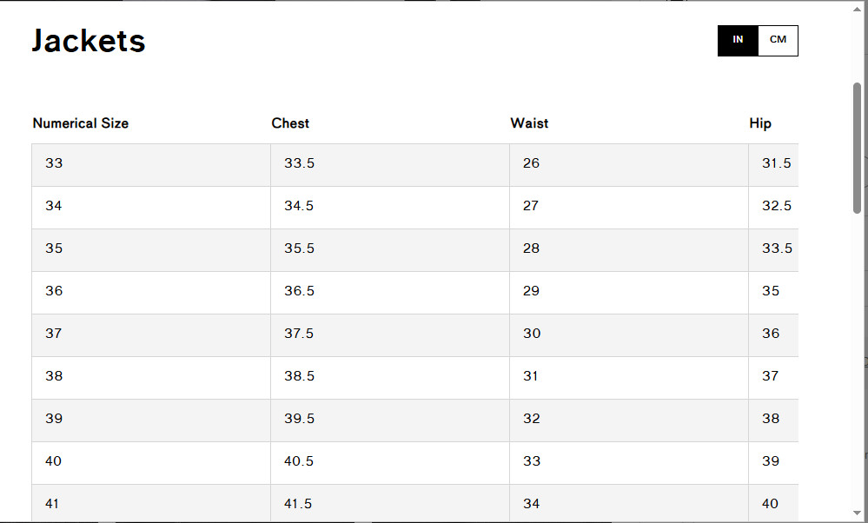Click hip value 32.5
Screen dimensions: 868x523
(x=776, y=206)
